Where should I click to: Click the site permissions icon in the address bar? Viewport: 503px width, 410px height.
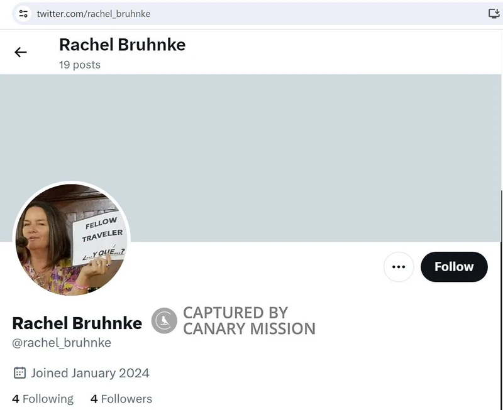click(23, 13)
